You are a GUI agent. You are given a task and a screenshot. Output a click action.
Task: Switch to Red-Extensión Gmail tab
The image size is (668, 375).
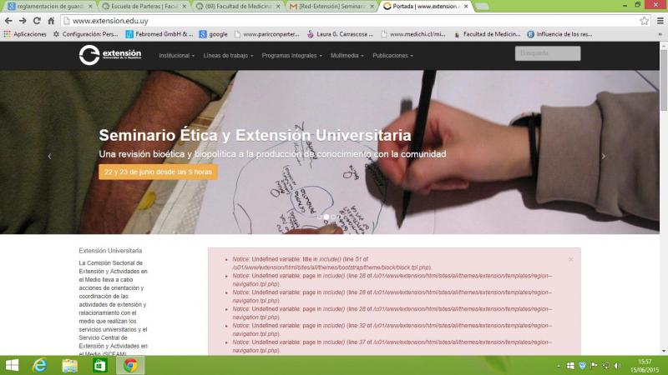(x=328, y=6)
